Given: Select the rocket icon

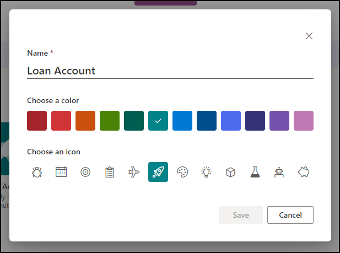Looking at the screenshot, I should pos(158,172).
